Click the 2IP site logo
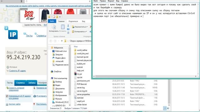Screen dimensions: 200x112 11,33
